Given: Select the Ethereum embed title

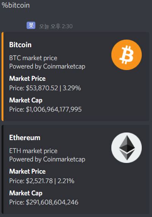Looking at the screenshot, I should (x=25, y=137).
